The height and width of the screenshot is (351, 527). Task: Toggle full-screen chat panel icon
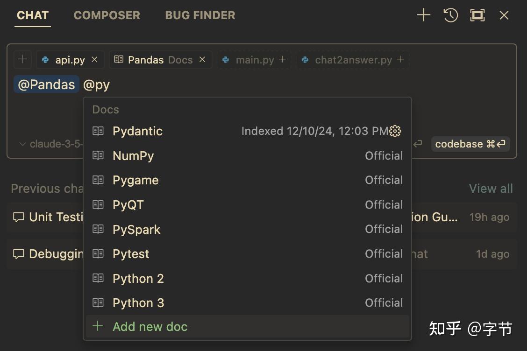(x=477, y=15)
